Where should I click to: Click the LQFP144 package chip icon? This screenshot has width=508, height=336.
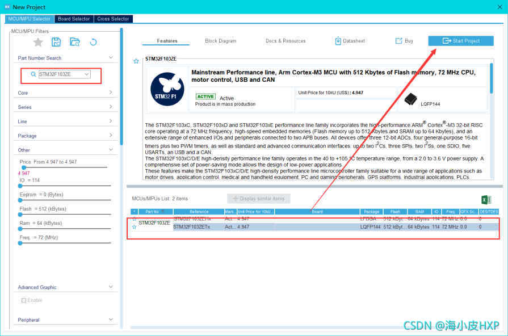pyautogui.click(x=411, y=99)
